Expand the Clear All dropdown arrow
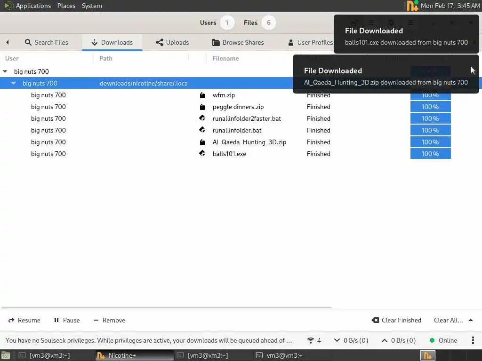The image size is (482, 361). [x=471, y=320]
